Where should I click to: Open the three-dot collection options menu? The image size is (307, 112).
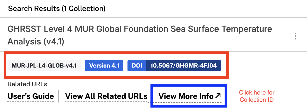pyautogui.click(x=295, y=36)
